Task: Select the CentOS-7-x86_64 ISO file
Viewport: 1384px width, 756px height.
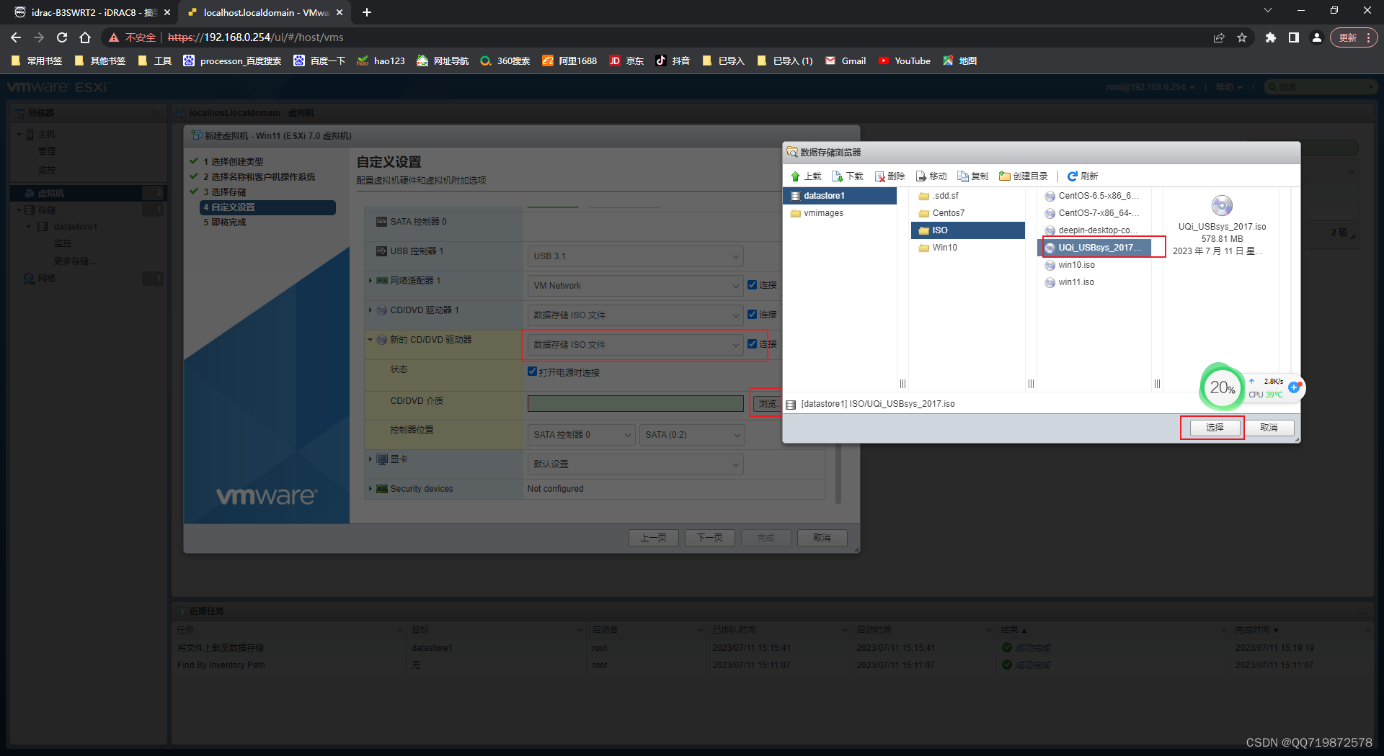Action: coord(1094,213)
